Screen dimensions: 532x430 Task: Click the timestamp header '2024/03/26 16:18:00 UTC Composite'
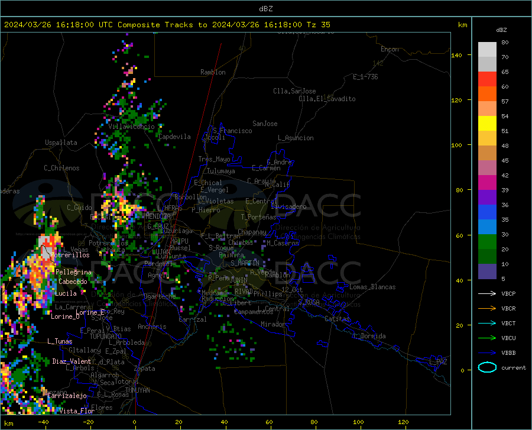(x=82, y=25)
